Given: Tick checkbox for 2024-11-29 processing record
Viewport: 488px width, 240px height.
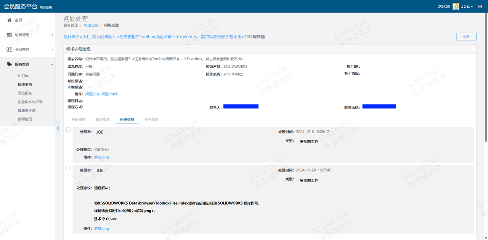Looking at the screenshot, I should (x=69, y=168).
